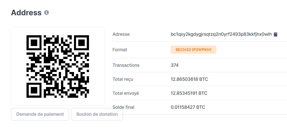Click the Adresse row label
The image size is (287, 133).
[x=121, y=34]
